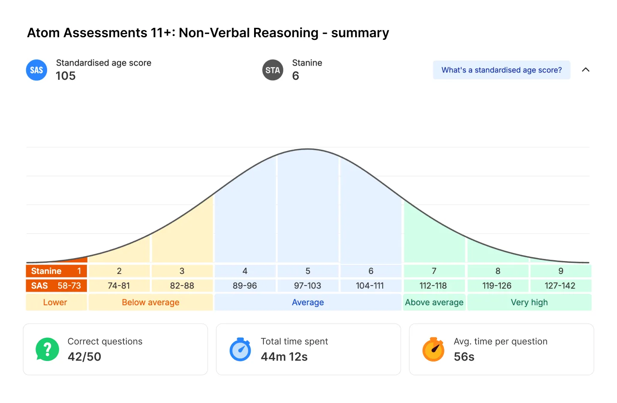Click the blue stopwatch icon
Viewport: 617px width, 403px height.
click(x=240, y=349)
